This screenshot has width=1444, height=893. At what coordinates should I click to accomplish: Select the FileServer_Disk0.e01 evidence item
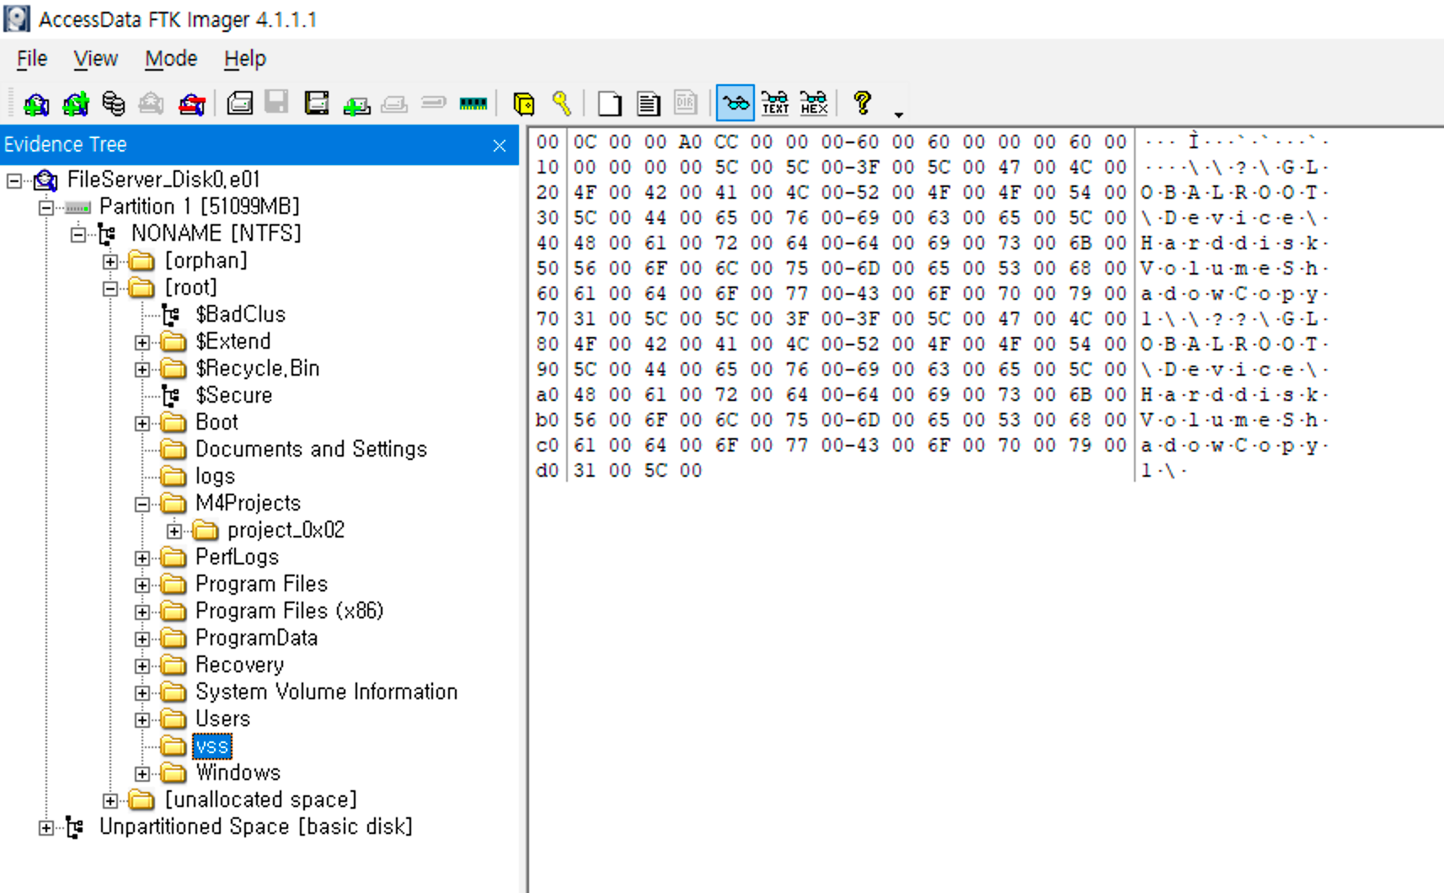[163, 179]
